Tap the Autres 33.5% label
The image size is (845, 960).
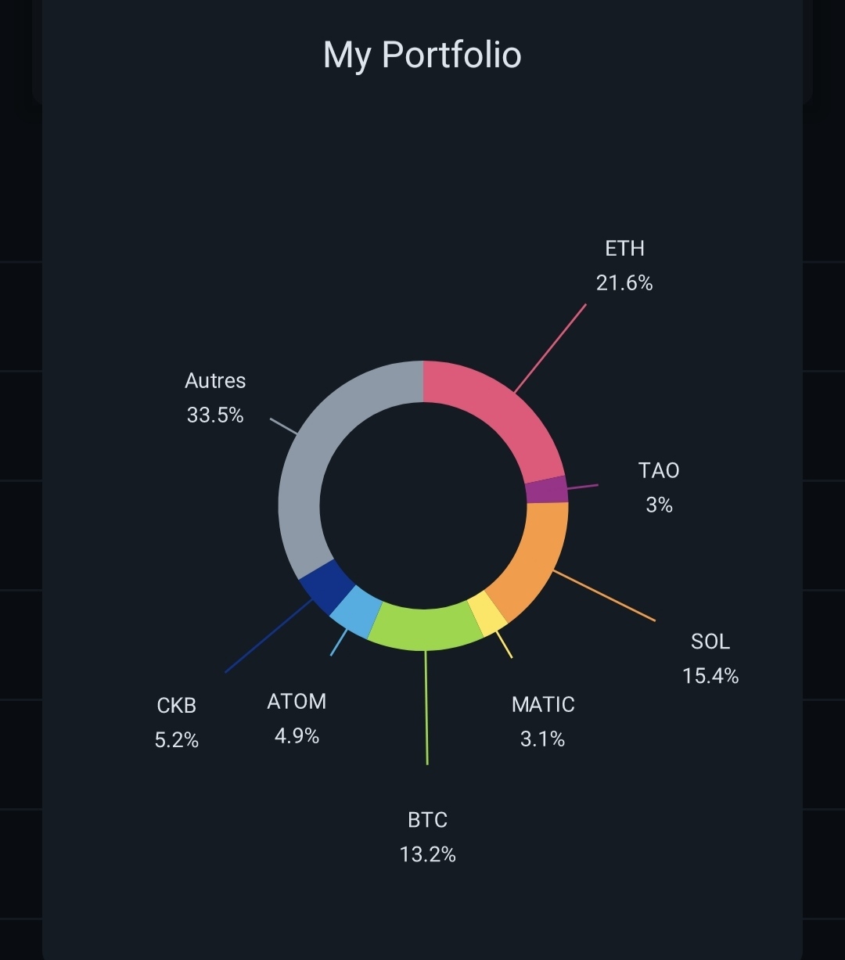[215, 397]
